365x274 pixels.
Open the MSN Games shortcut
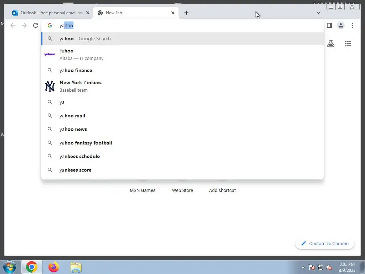point(143,191)
